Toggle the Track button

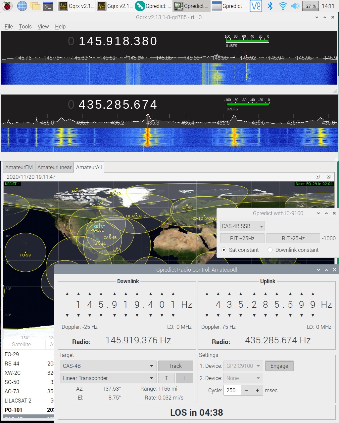pos(175,366)
